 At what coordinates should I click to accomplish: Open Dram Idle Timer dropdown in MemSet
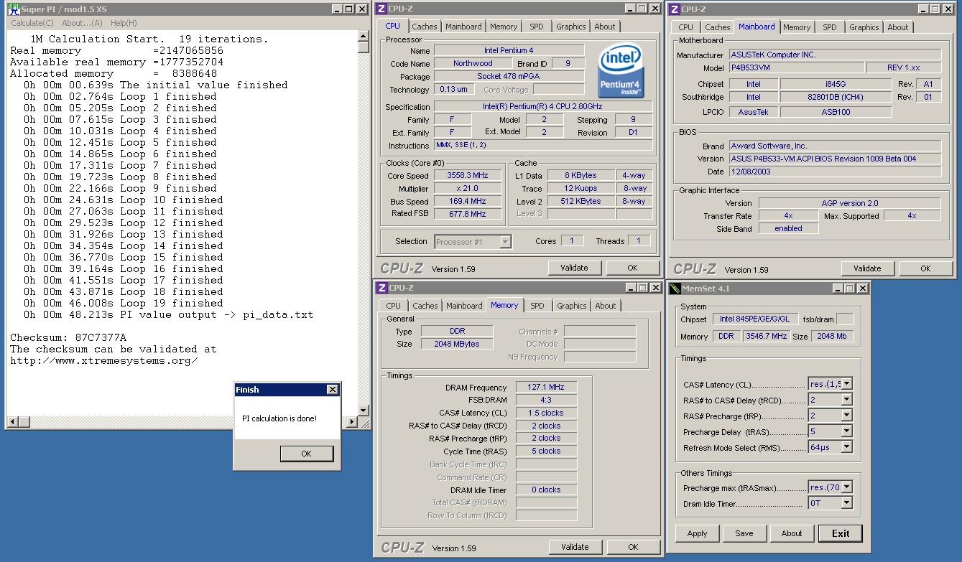tap(846, 503)
